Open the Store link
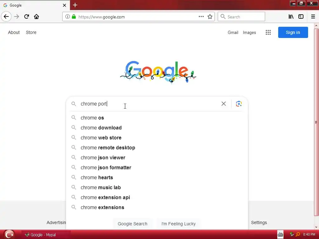The width and height of the screenshot is (319, 239). [31, 32]
